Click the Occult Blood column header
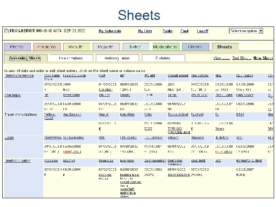Image resolution: width=276 pixels, height=207 pixels. tap(178, 76)
